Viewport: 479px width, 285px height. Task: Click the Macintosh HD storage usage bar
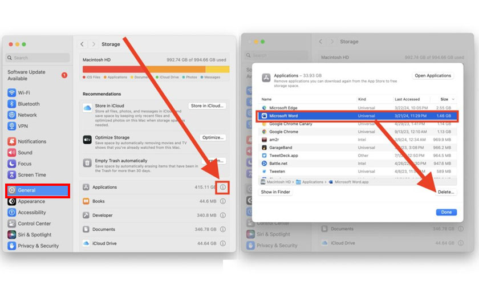tap(156, 70)
